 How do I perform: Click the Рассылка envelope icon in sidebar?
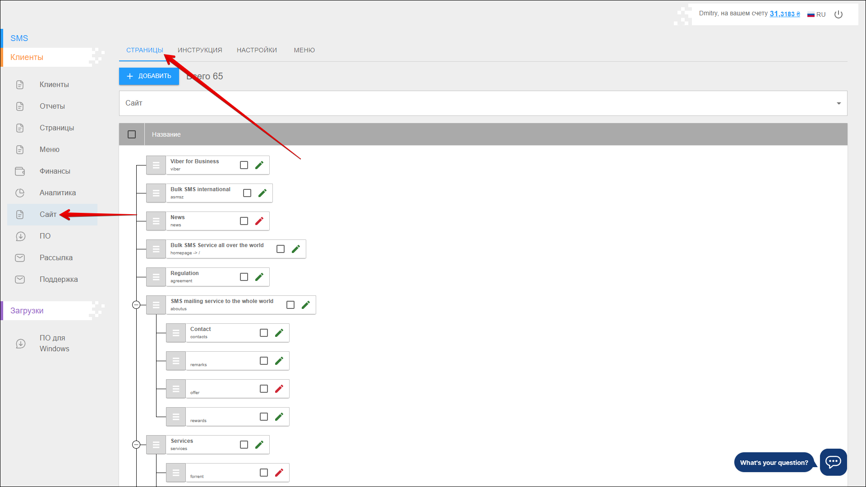pos(20,258)
